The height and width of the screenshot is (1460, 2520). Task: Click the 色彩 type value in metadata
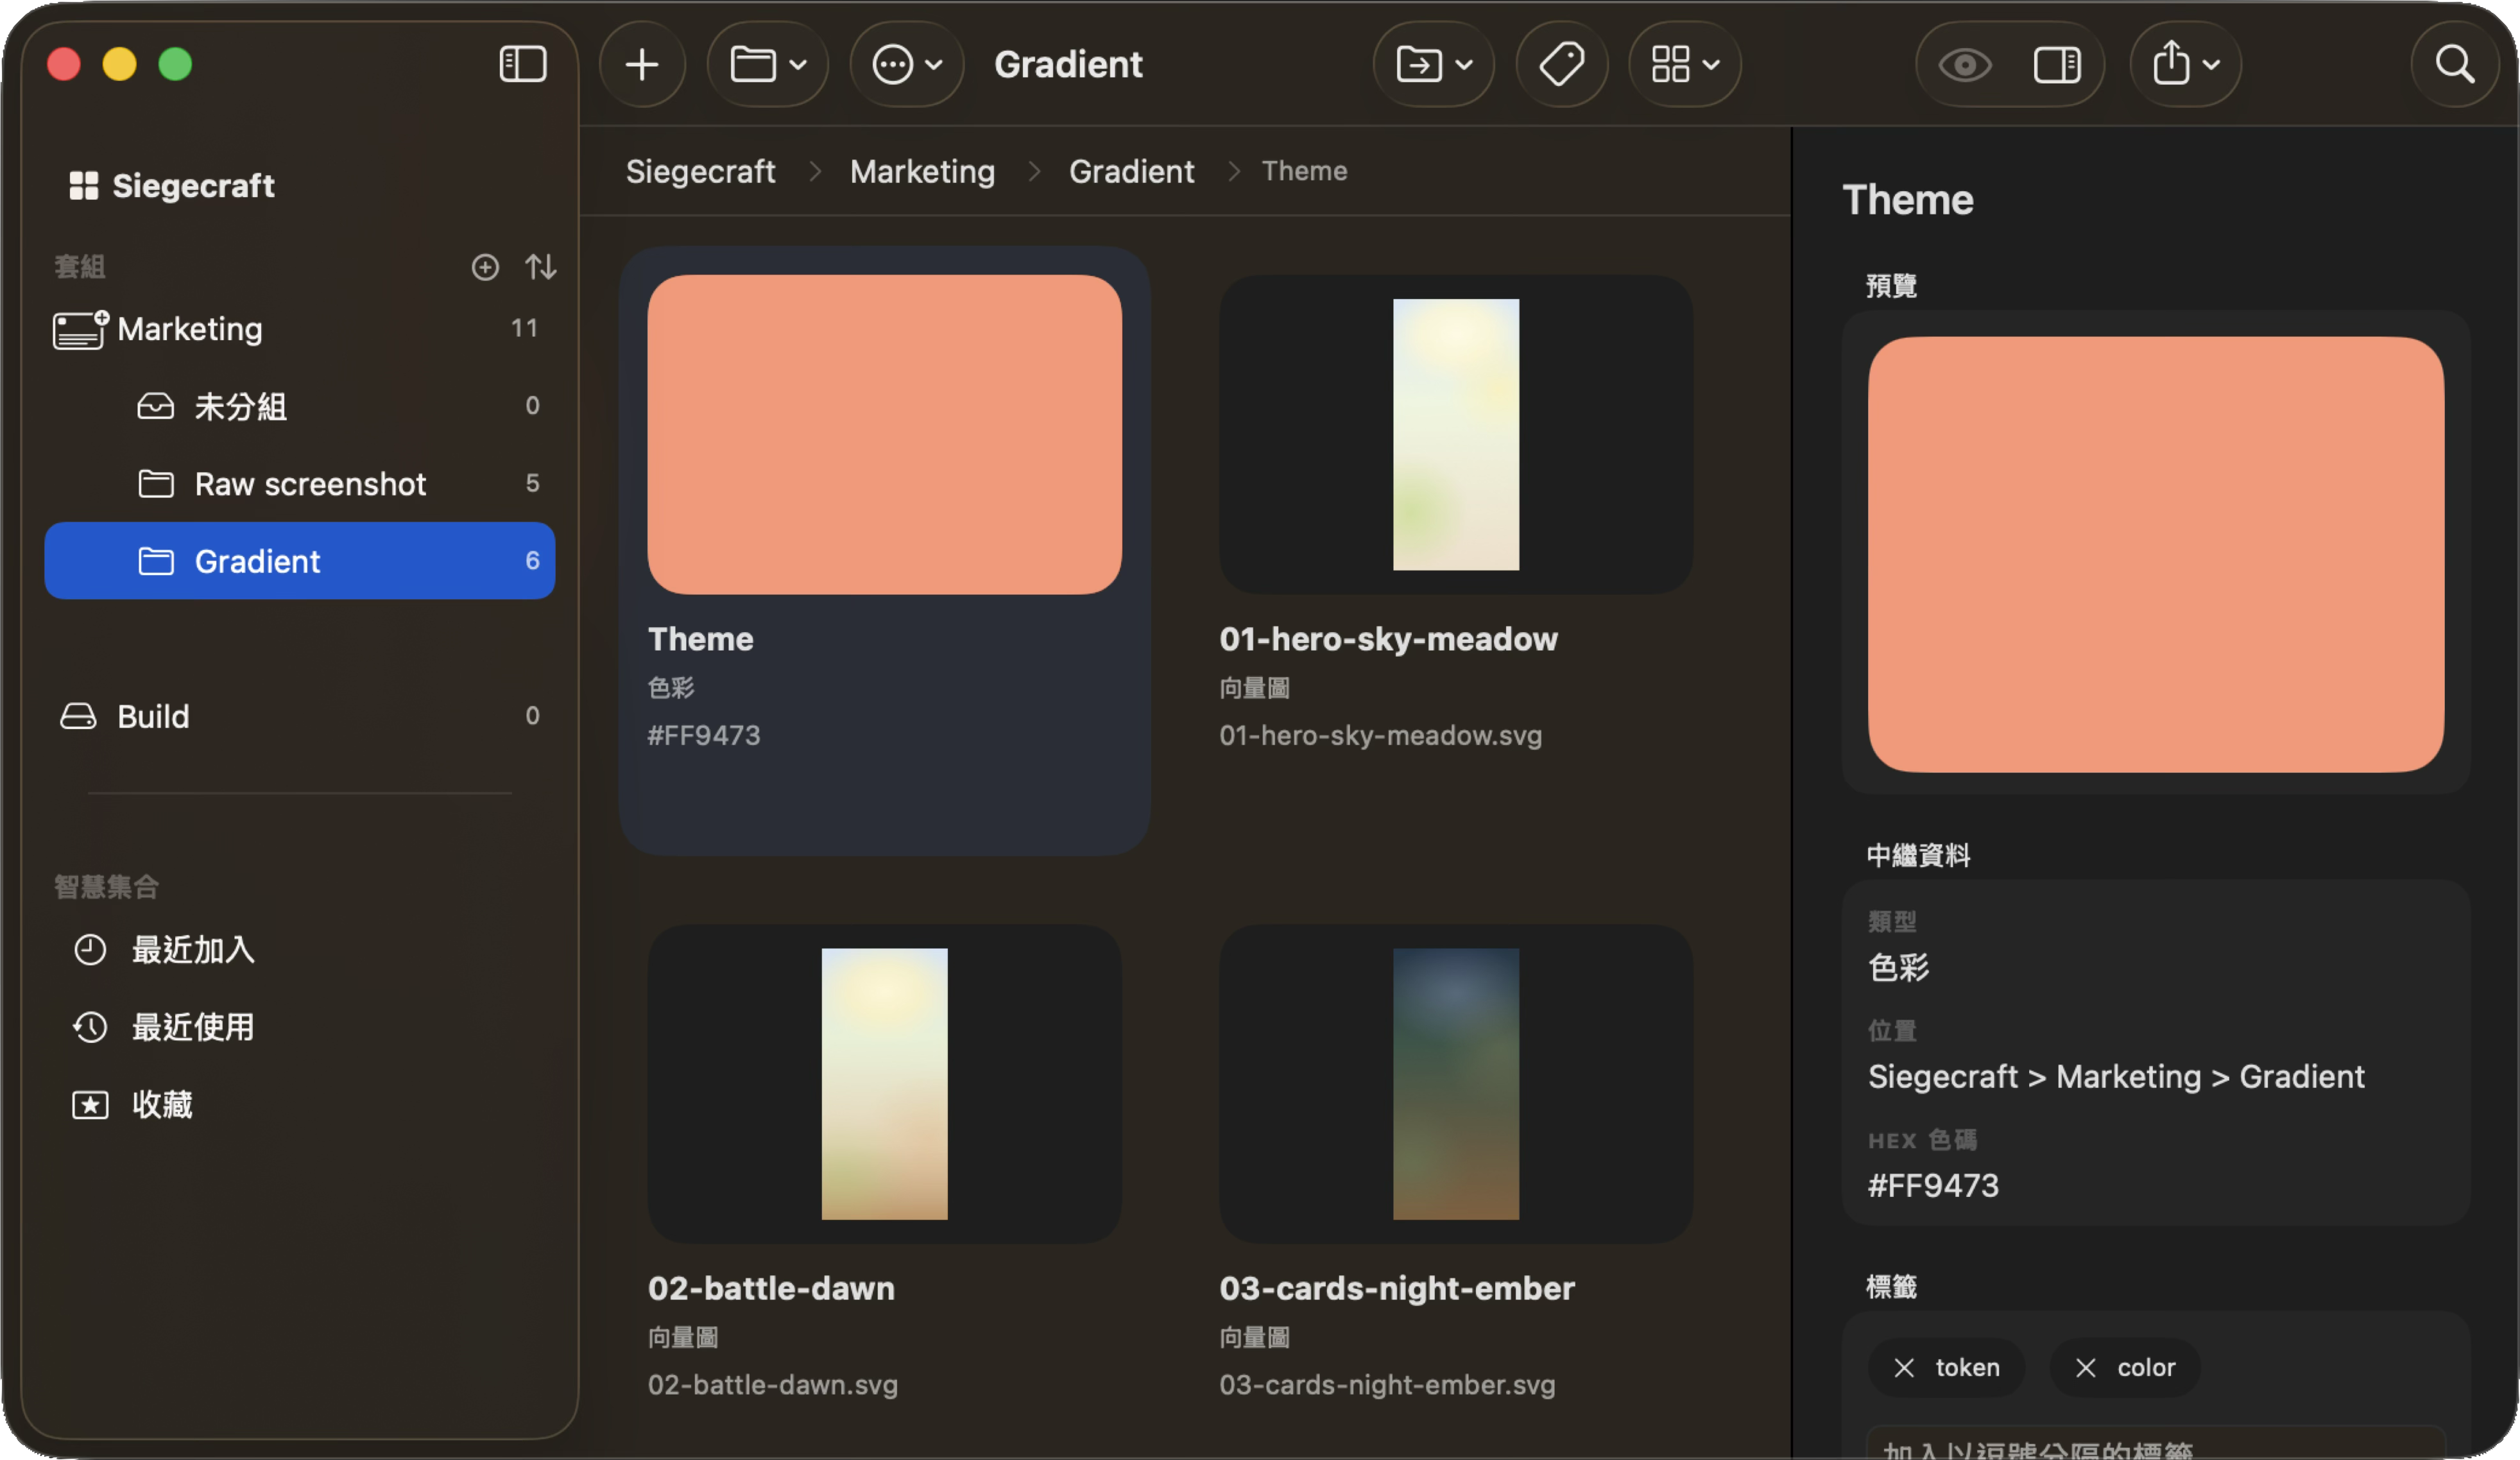coord(1898,967)
